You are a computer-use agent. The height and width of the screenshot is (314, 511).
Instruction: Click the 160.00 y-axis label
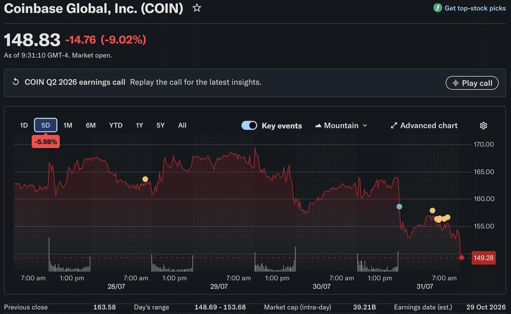coord(484,199)
